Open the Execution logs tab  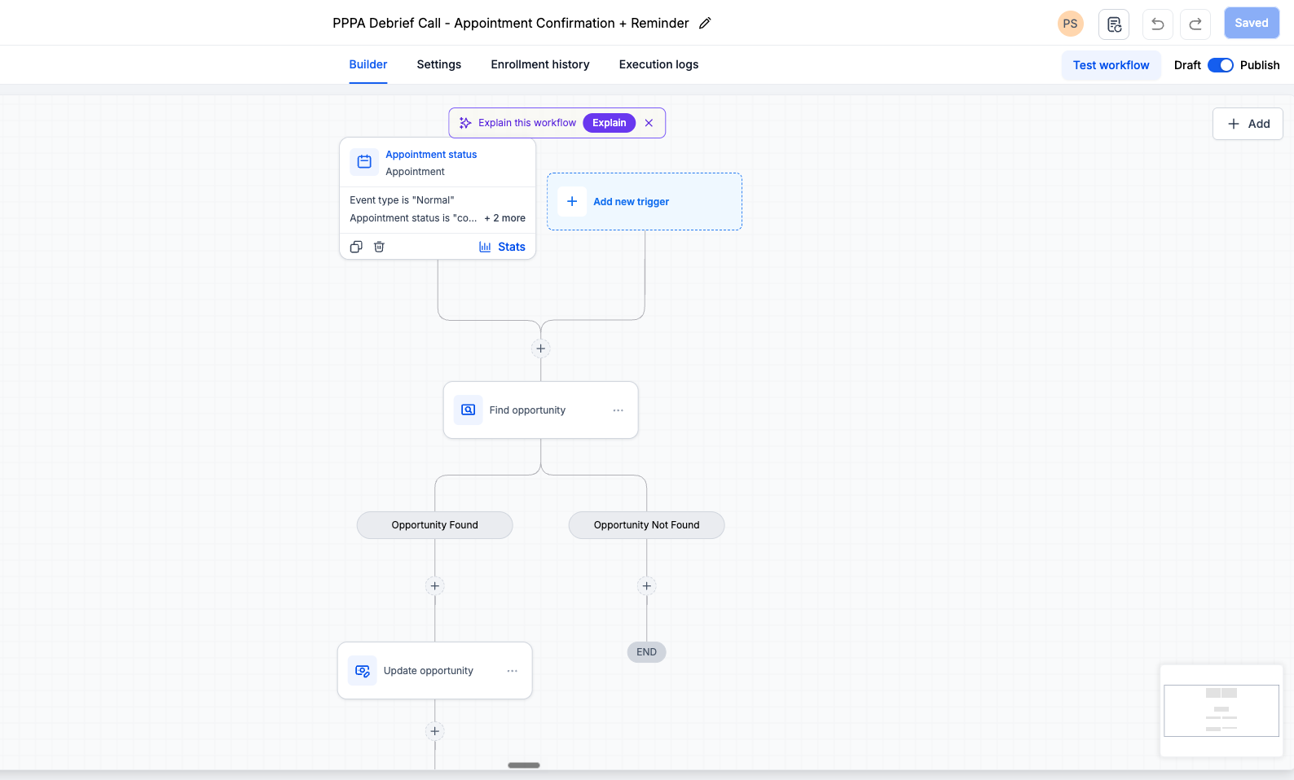click(x=658, y=64)
